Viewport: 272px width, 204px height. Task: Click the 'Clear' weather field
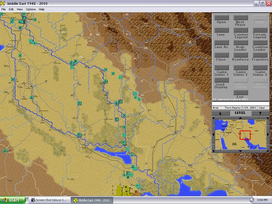tap(263, 108)
